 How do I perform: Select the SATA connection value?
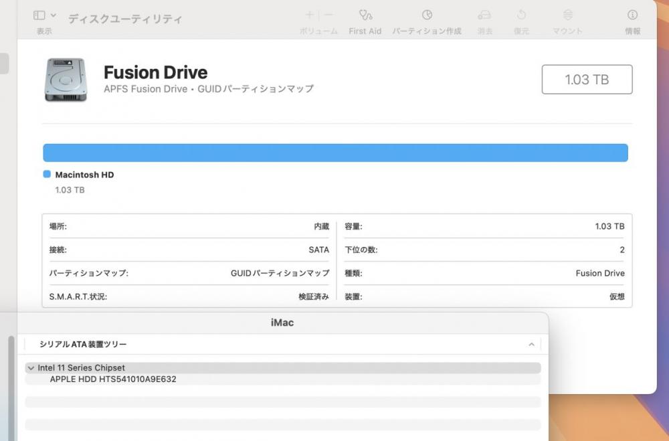318,250
